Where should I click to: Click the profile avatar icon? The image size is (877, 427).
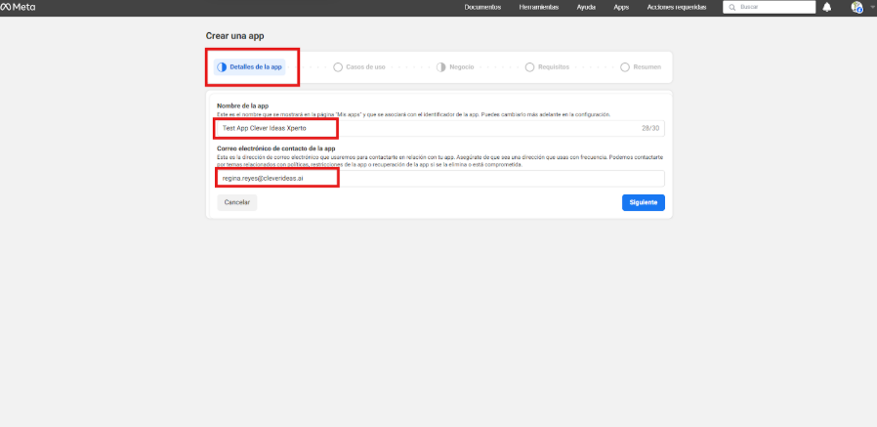click(856, 7)
